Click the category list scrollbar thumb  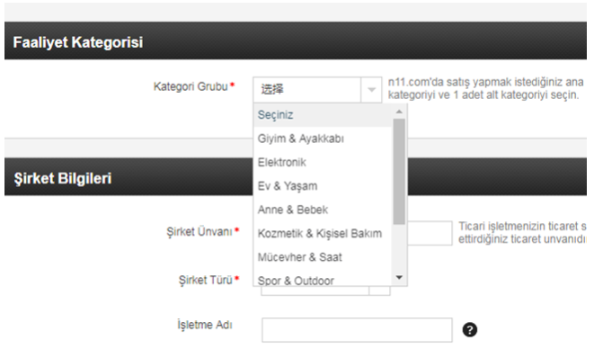point(399,172)
